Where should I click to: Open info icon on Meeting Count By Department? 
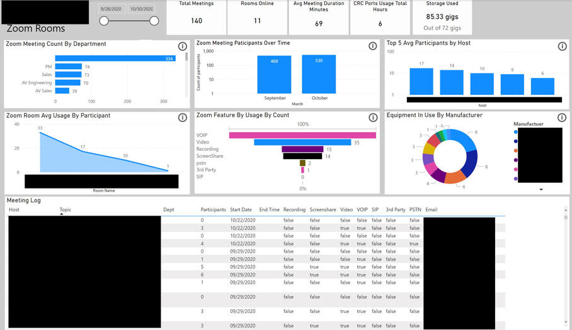183,47
